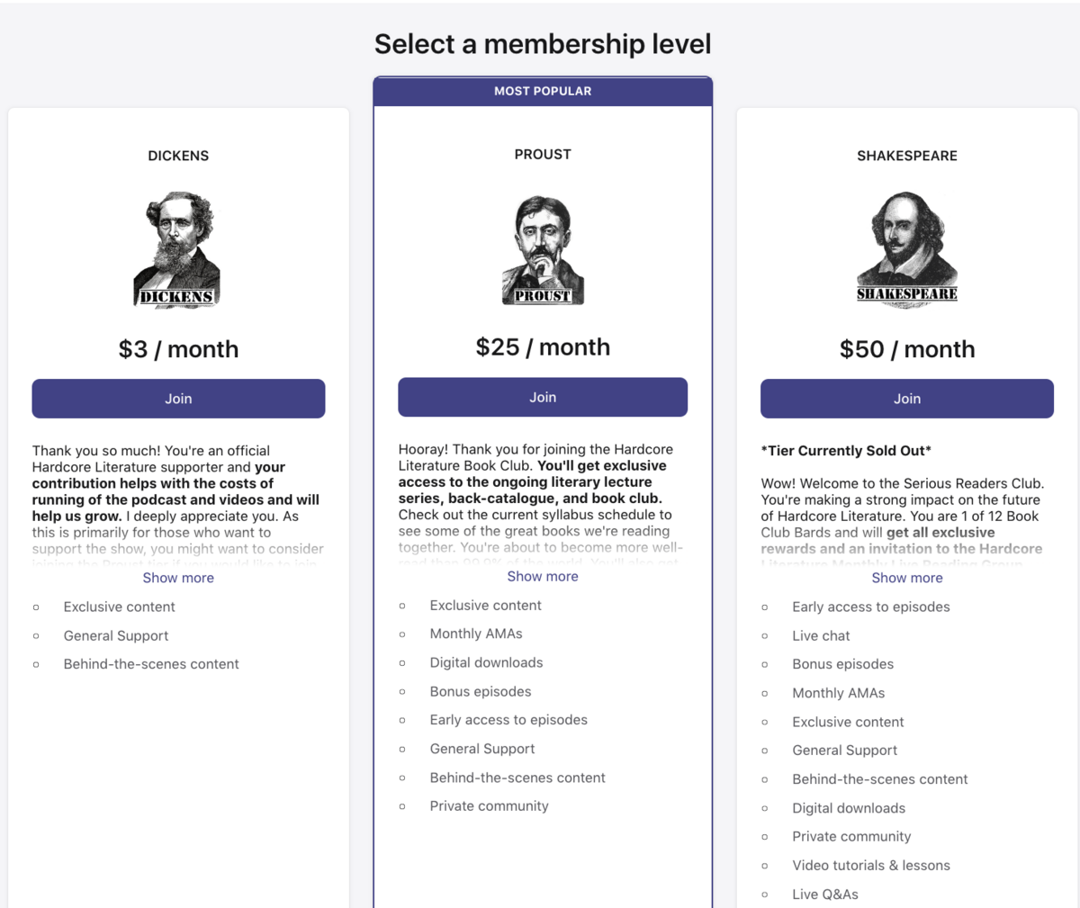Image resolution: width=1080 pixels, height=908 pixels.
Task: Click Private community in Proust list
Action: pyautogui.click(x=489, y=806)
